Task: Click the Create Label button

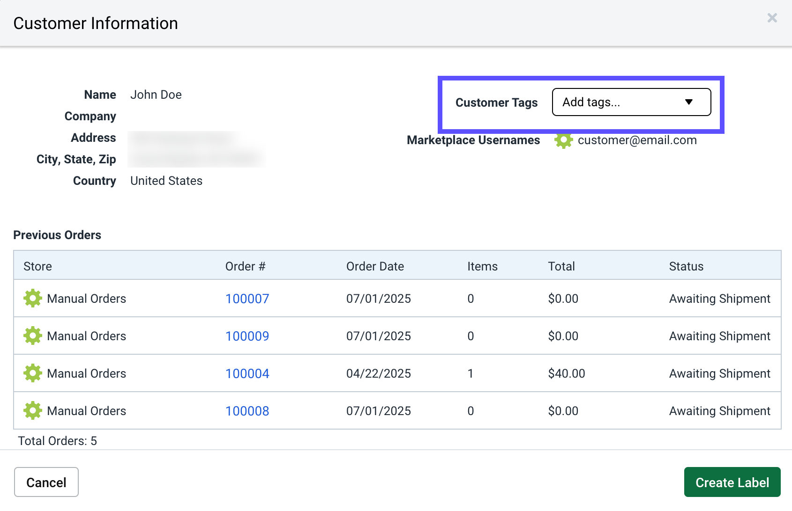Action: point(732,482)
